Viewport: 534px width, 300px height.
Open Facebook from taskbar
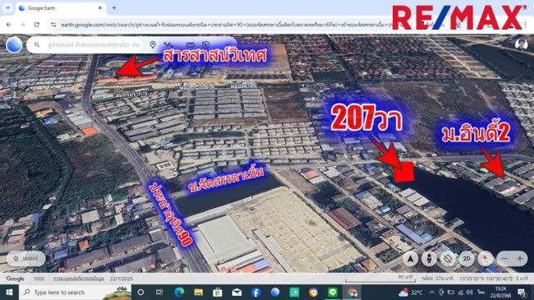(255, 293)
